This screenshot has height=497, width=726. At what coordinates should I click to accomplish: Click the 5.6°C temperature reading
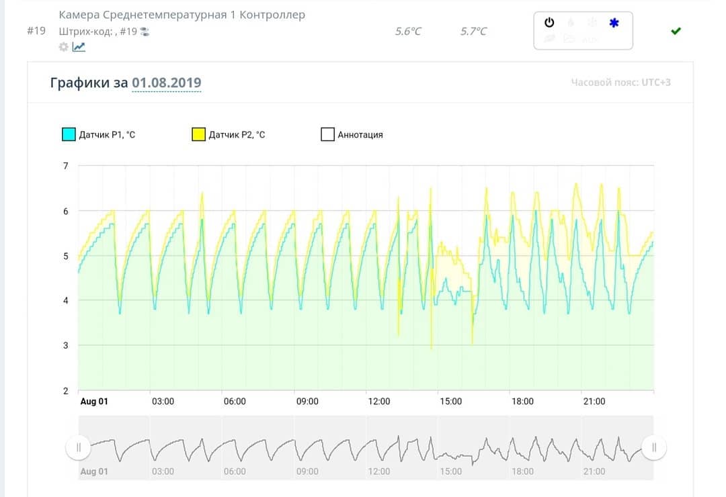(x=408, y=32)
